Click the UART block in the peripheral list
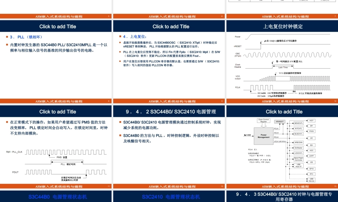Screen dimensions: 338x202 (311, 156)
